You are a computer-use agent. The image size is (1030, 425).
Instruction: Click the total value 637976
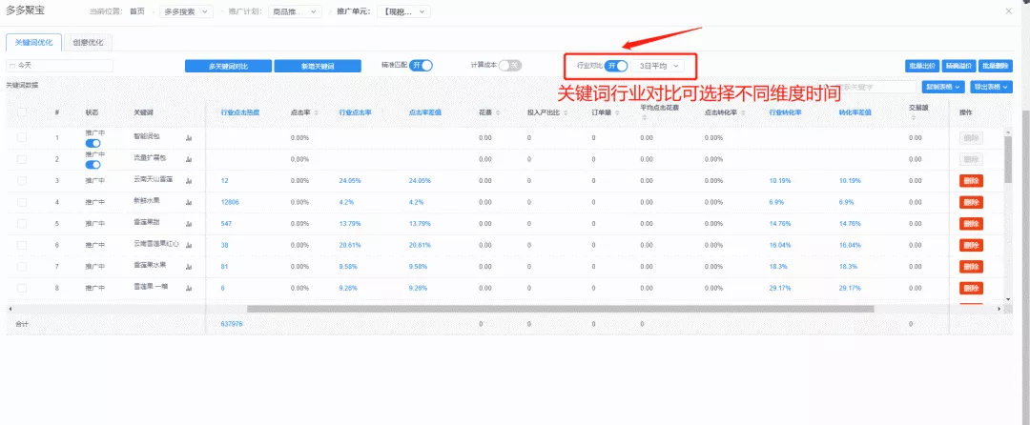click(232, 324)
